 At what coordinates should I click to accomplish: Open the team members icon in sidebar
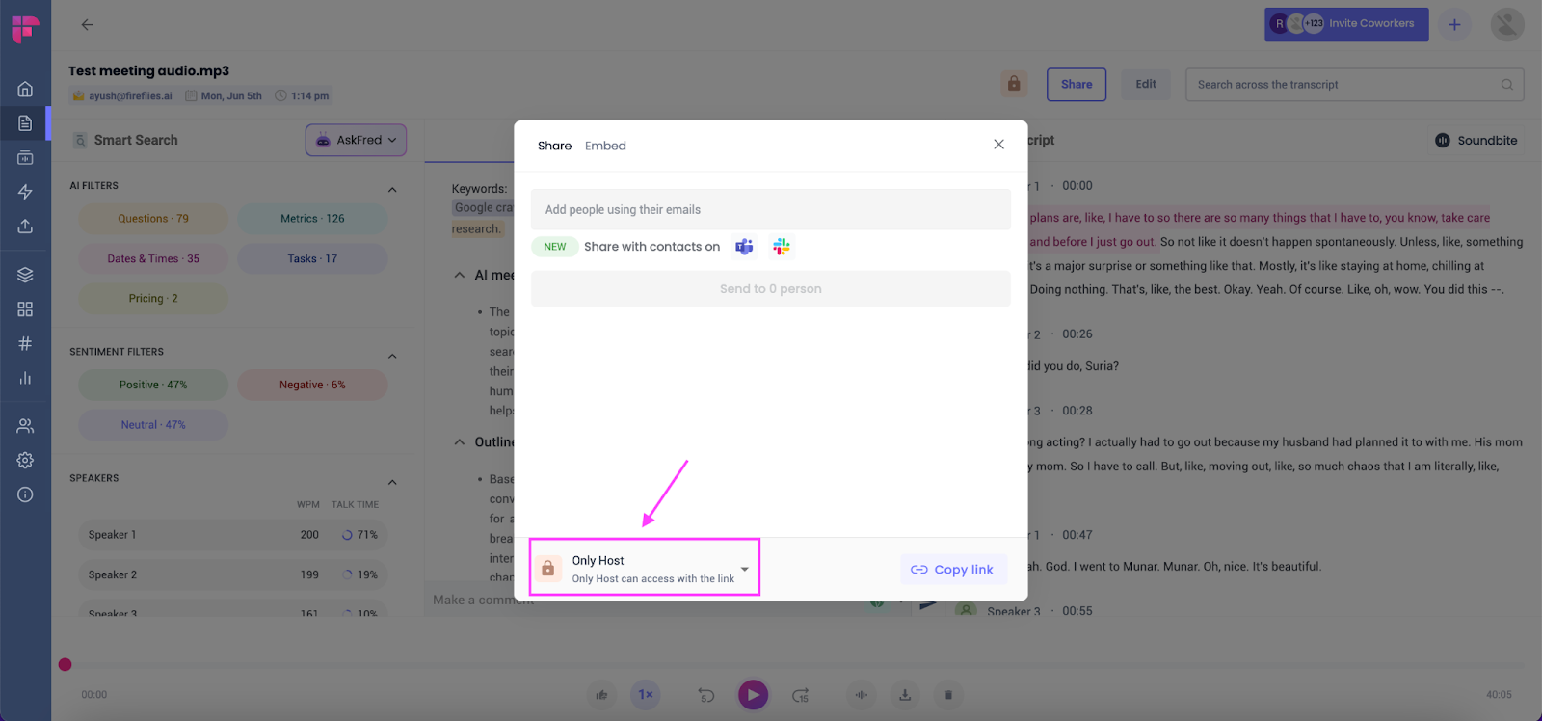tap(25, 426)
